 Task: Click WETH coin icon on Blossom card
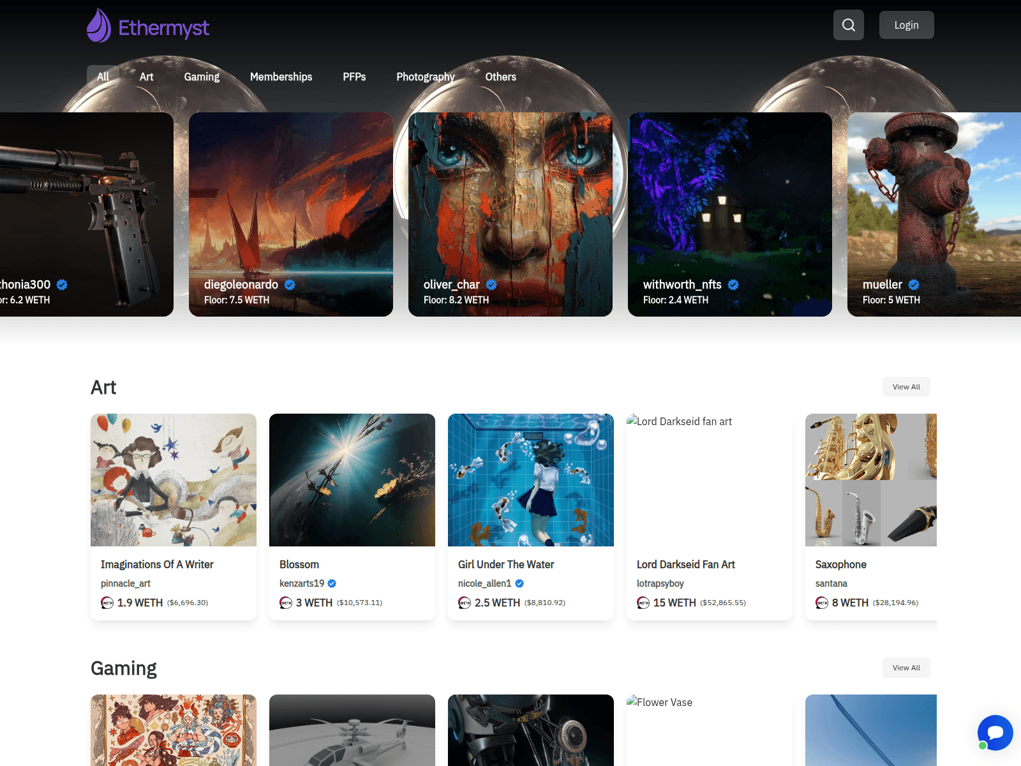coord(286,603)
